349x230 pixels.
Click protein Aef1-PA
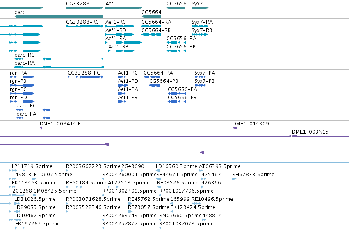[128, 89]
